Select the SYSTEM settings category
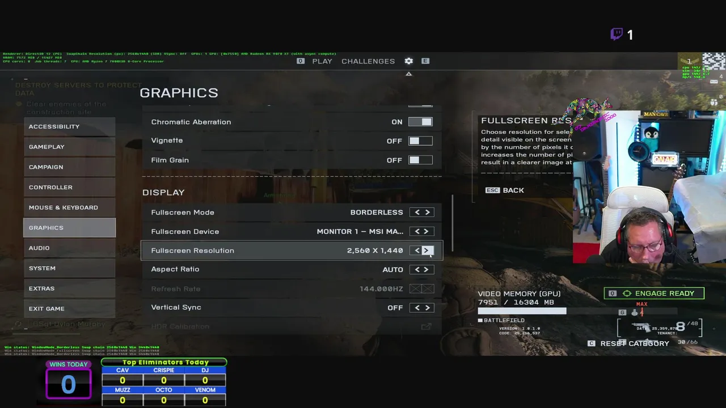This screenshot has height=408, width=726. pyautogui.click(x=69, y=268)
